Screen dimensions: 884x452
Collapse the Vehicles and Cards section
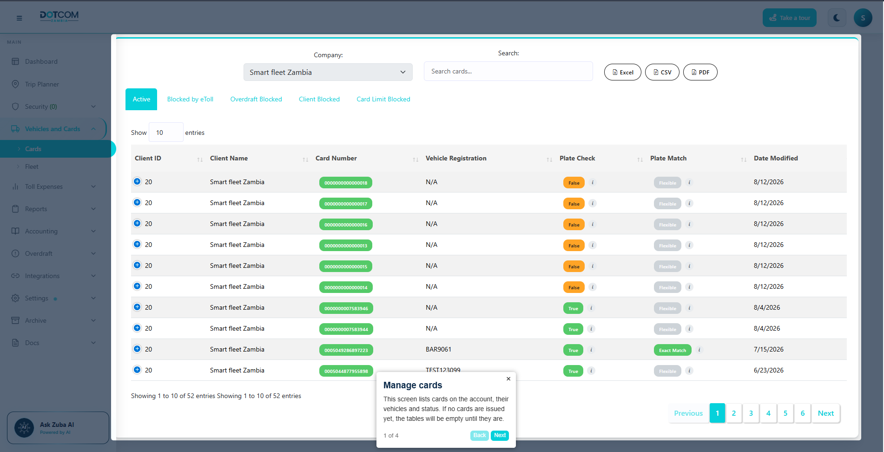point(53,129)
